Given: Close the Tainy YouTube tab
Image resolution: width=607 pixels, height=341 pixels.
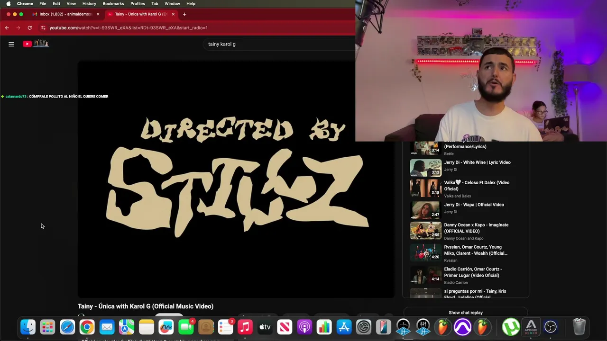Looking at the screenshot, I should tap(173, 14).
